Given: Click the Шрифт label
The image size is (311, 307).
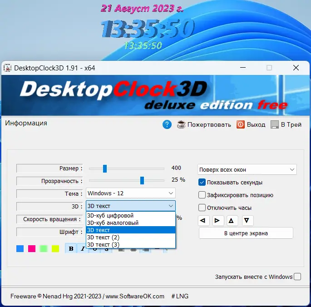Looking at the screenshot, I should coord(49,232).
